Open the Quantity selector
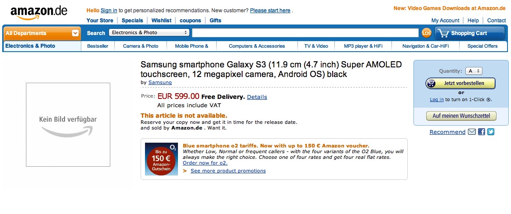Screen dimensions: 511x214 point(474,71)
